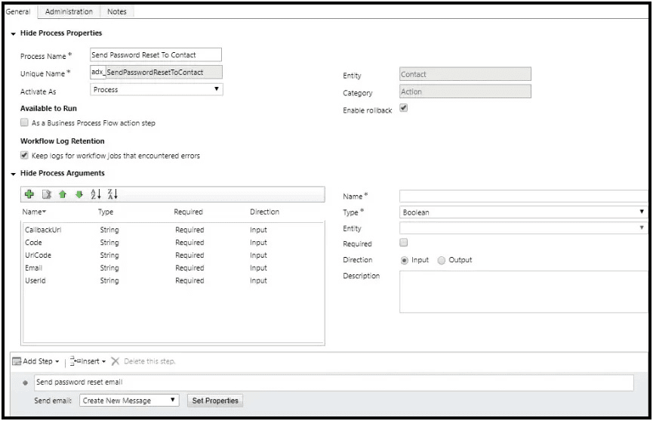Click the Direction column header
Image resolution: width=653 pixels, height=421 pixels.
[264, 212]
